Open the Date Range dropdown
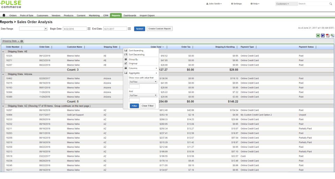Image resolution: width=335 pixels, height=179 pixels. [45, 29]
